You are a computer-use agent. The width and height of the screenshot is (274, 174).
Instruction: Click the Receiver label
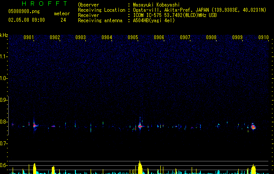[88, 15]
